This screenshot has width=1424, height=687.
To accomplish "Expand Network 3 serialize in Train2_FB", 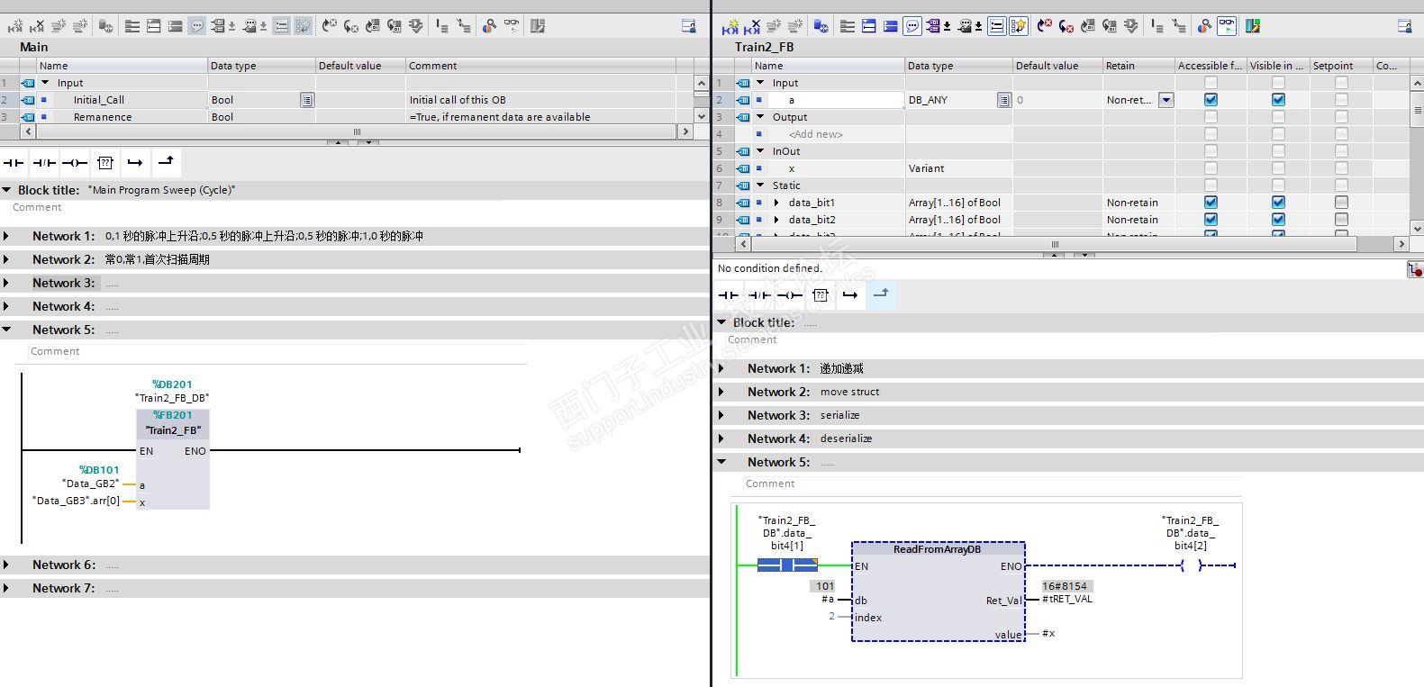I will (x=722, y=415).
